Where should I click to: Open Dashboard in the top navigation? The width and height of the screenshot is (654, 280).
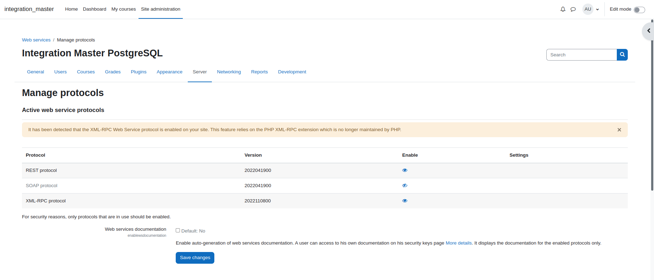click(x=95, y=9)
